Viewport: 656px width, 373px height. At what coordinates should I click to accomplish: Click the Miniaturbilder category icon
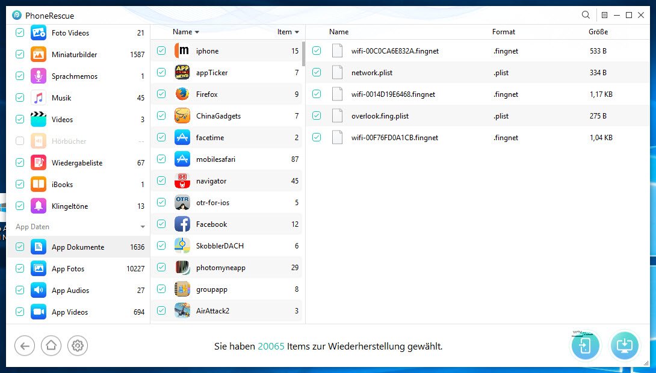(x=39, y=54)
